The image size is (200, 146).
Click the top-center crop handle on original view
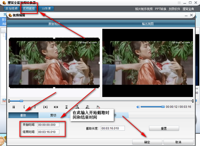click(54, 38)
